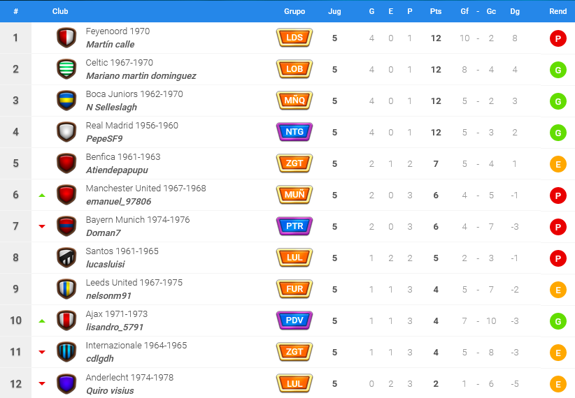Open the MÑQ group badge
Viewport: 575px width, 398px height.
point(294,101)
